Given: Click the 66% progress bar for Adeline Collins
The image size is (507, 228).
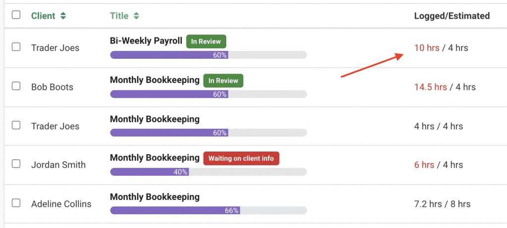Looking at the screenshot, I should [208, 211].
